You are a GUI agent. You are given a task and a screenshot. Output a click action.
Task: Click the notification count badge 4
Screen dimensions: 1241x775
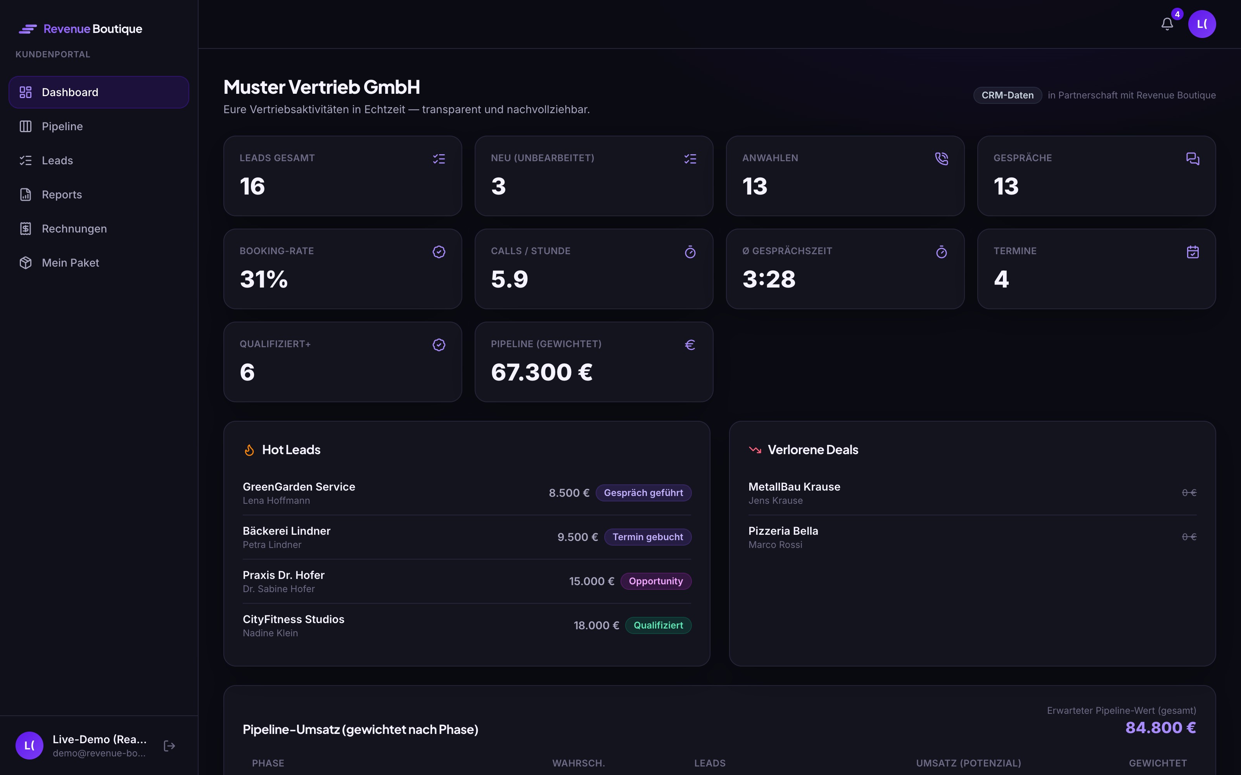click(x=1177, y=14)
